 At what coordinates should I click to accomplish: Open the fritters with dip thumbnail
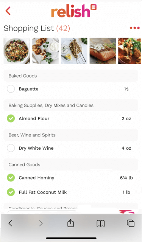[x=45, y=51]
